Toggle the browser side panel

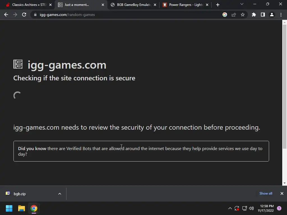coord(263,15)
